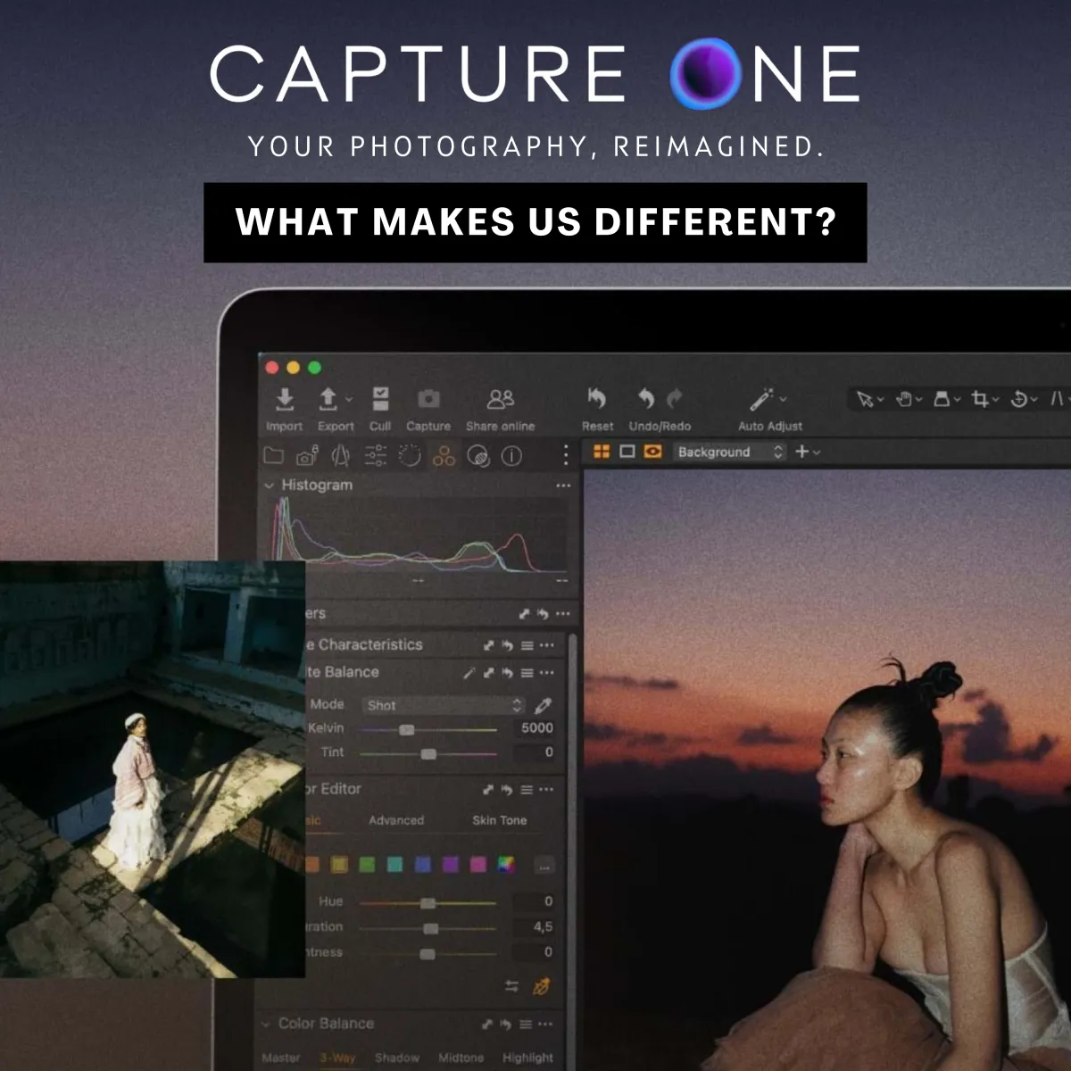Image resolution: width=1071 pixels, height=1071 pixels.
Task: Activate the orange Color Editor picker
Action: click(x=541, y=986)
